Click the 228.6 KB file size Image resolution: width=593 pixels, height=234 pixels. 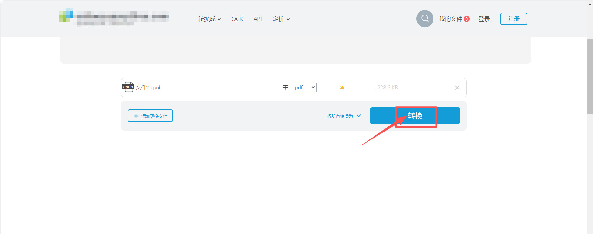[388, 88]
